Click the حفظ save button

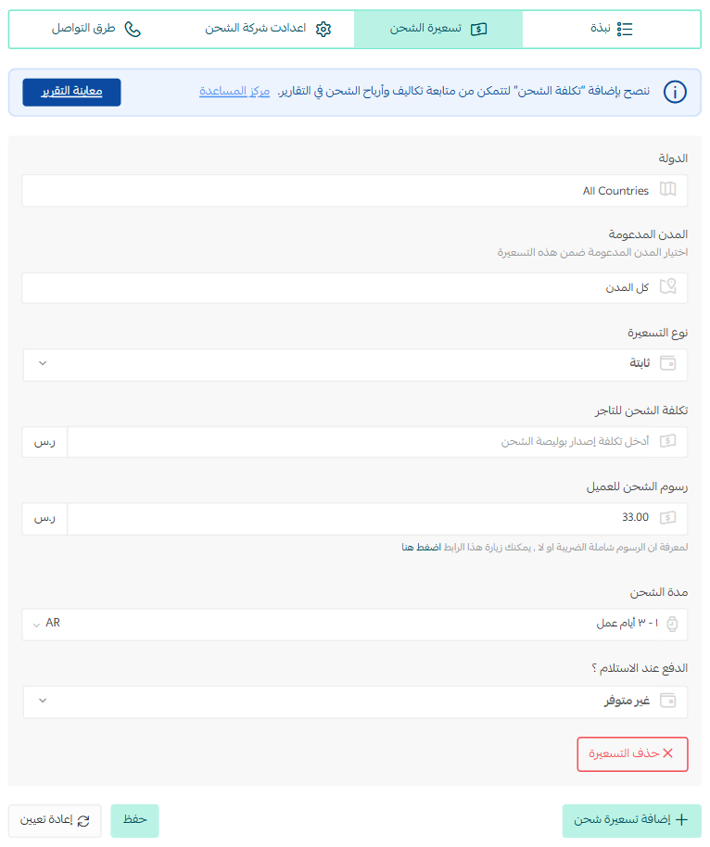pyautogui.click(x=134, y=820)
